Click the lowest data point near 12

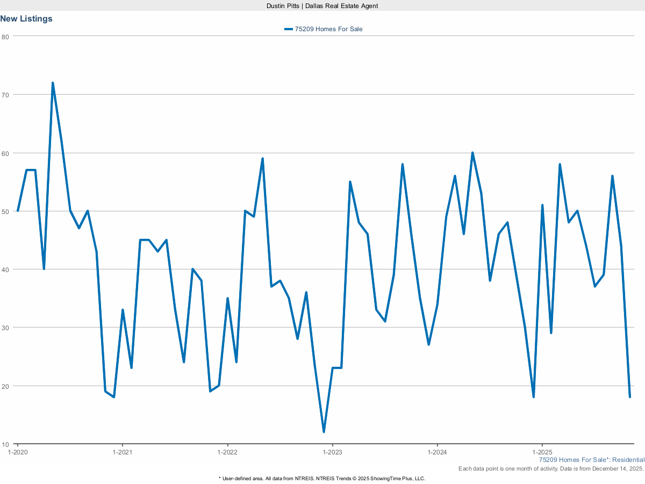[324, 432]
